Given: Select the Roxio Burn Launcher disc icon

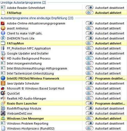Looking at the screenshot, I should [3, 103].
